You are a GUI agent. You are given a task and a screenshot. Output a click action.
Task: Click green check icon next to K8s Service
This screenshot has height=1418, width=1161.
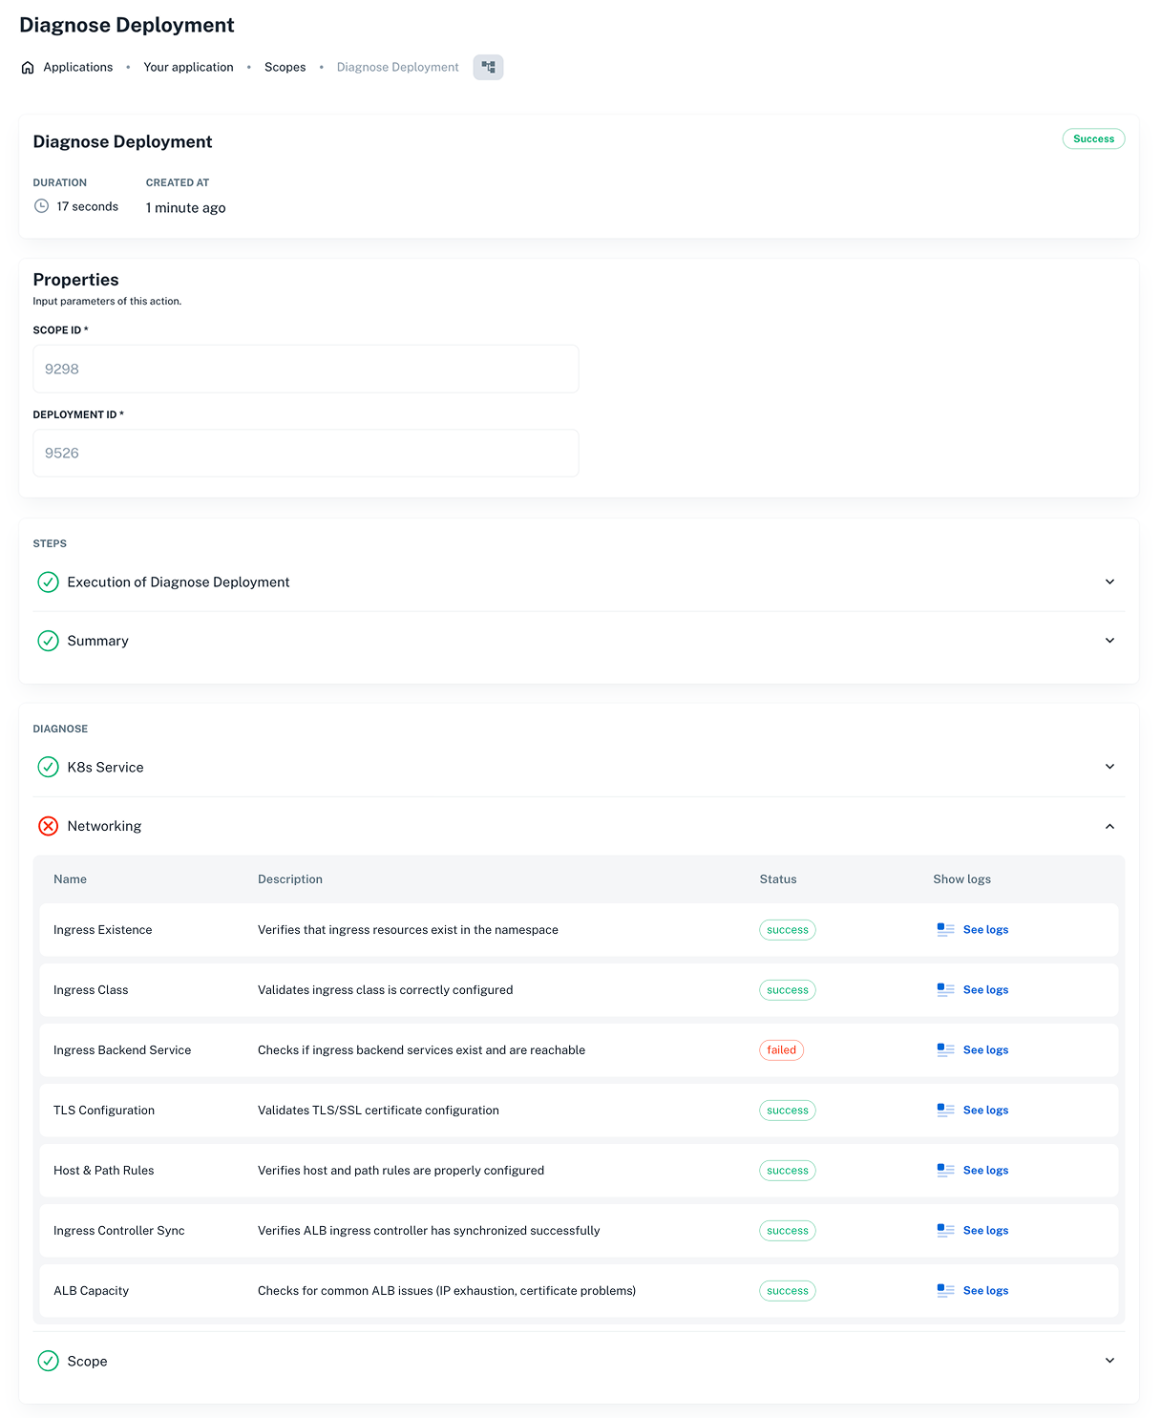tap(48, 767)
